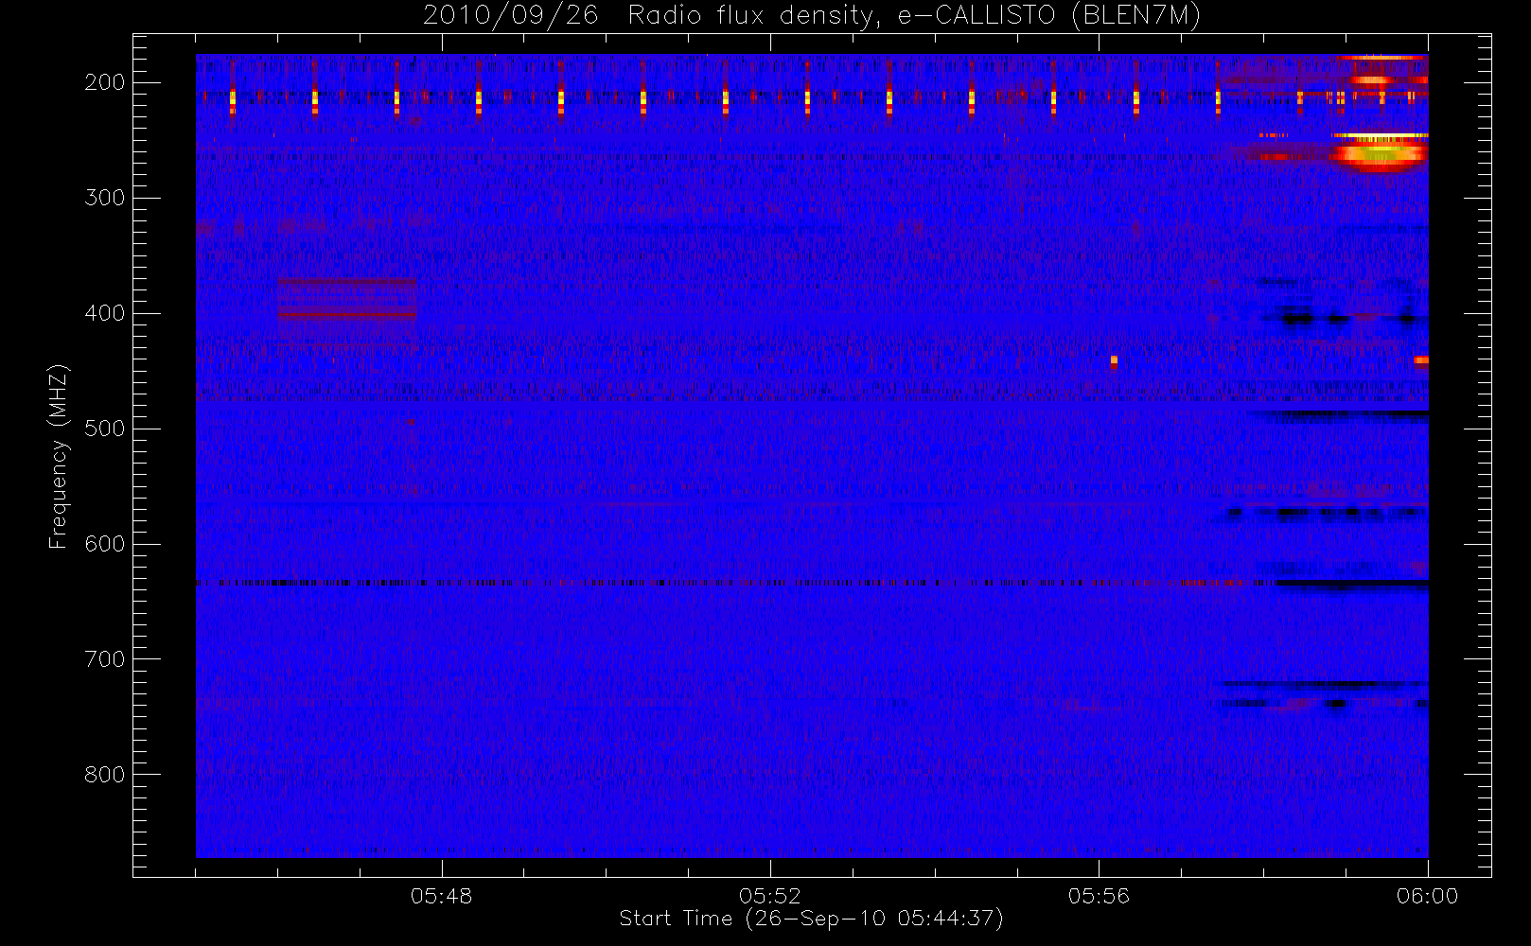
Task: Click the 300 frequency tick label
Action: point(105,198)
